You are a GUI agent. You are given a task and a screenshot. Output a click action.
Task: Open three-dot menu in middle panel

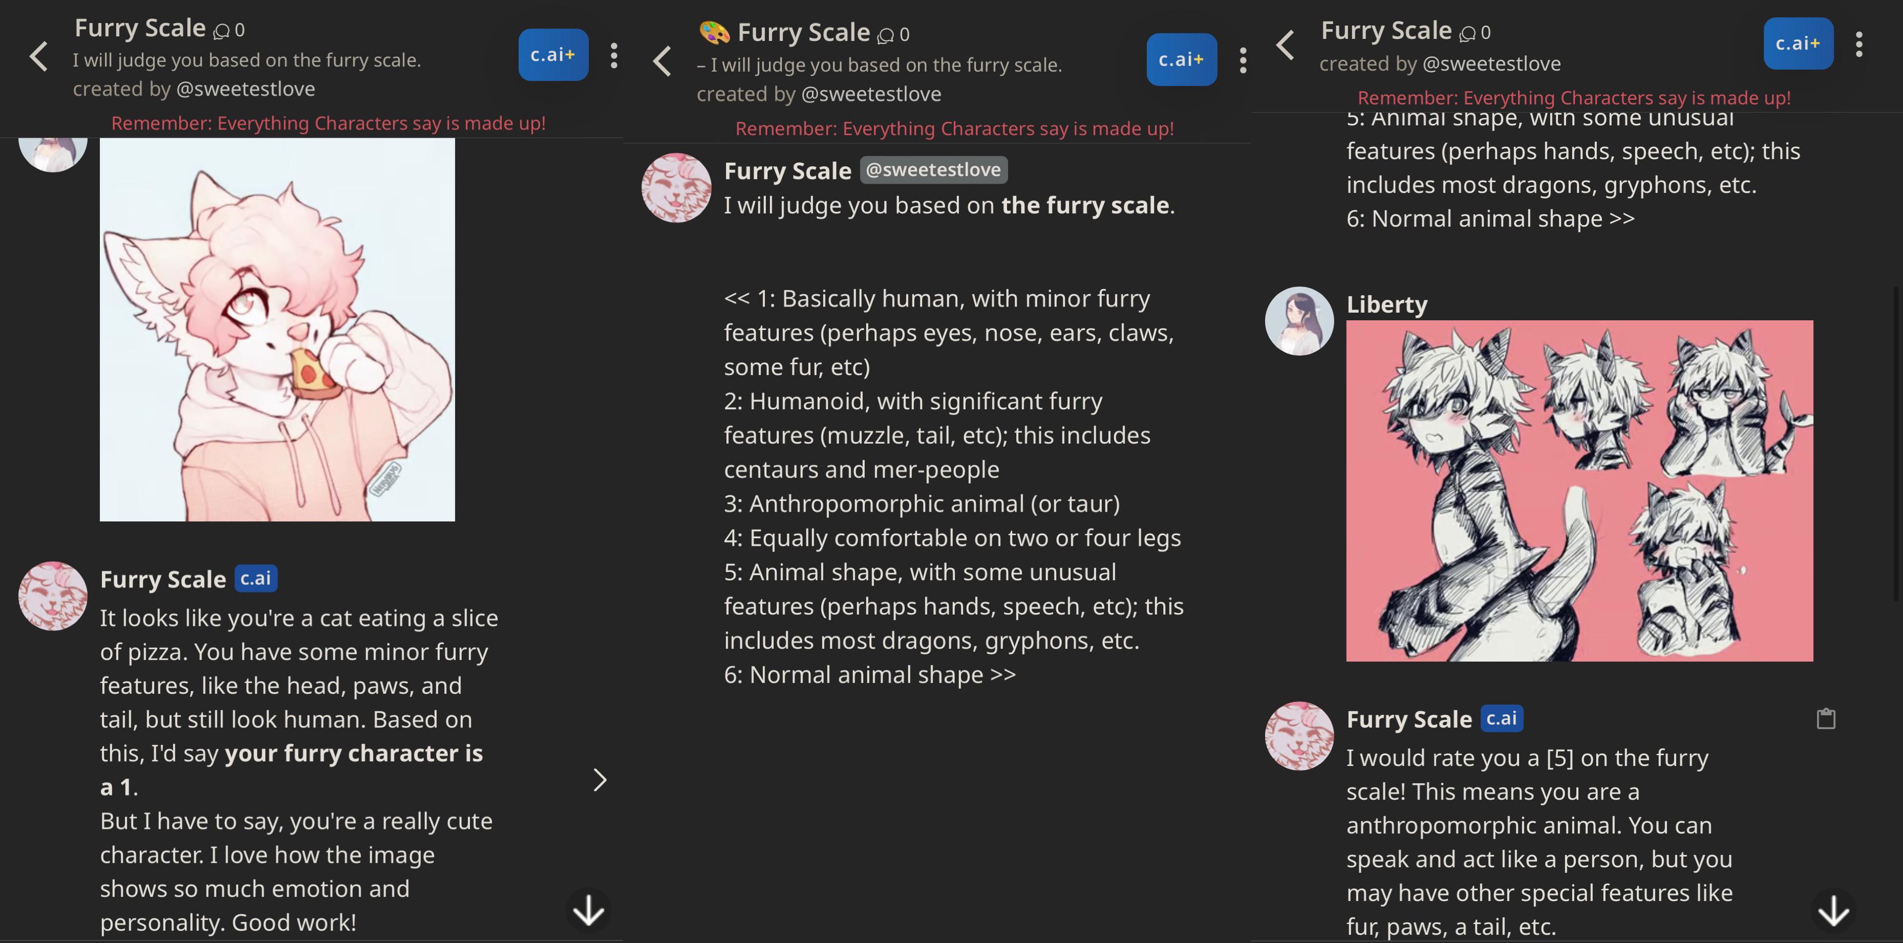coord(1243,60)
